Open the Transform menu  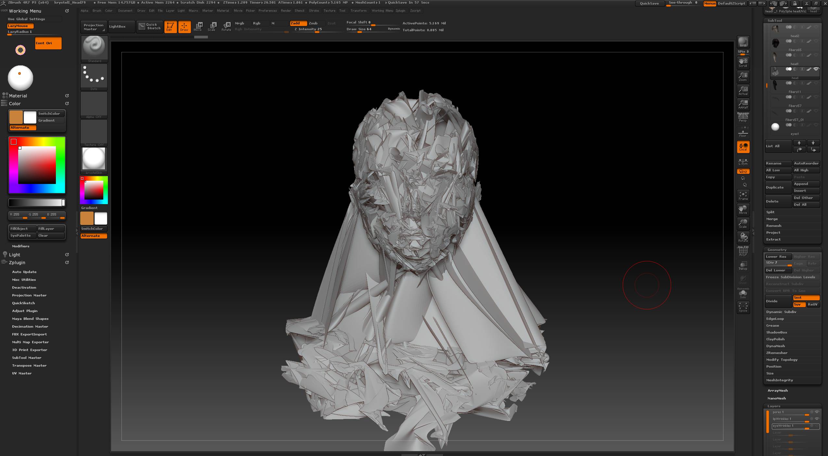point(358,11)
